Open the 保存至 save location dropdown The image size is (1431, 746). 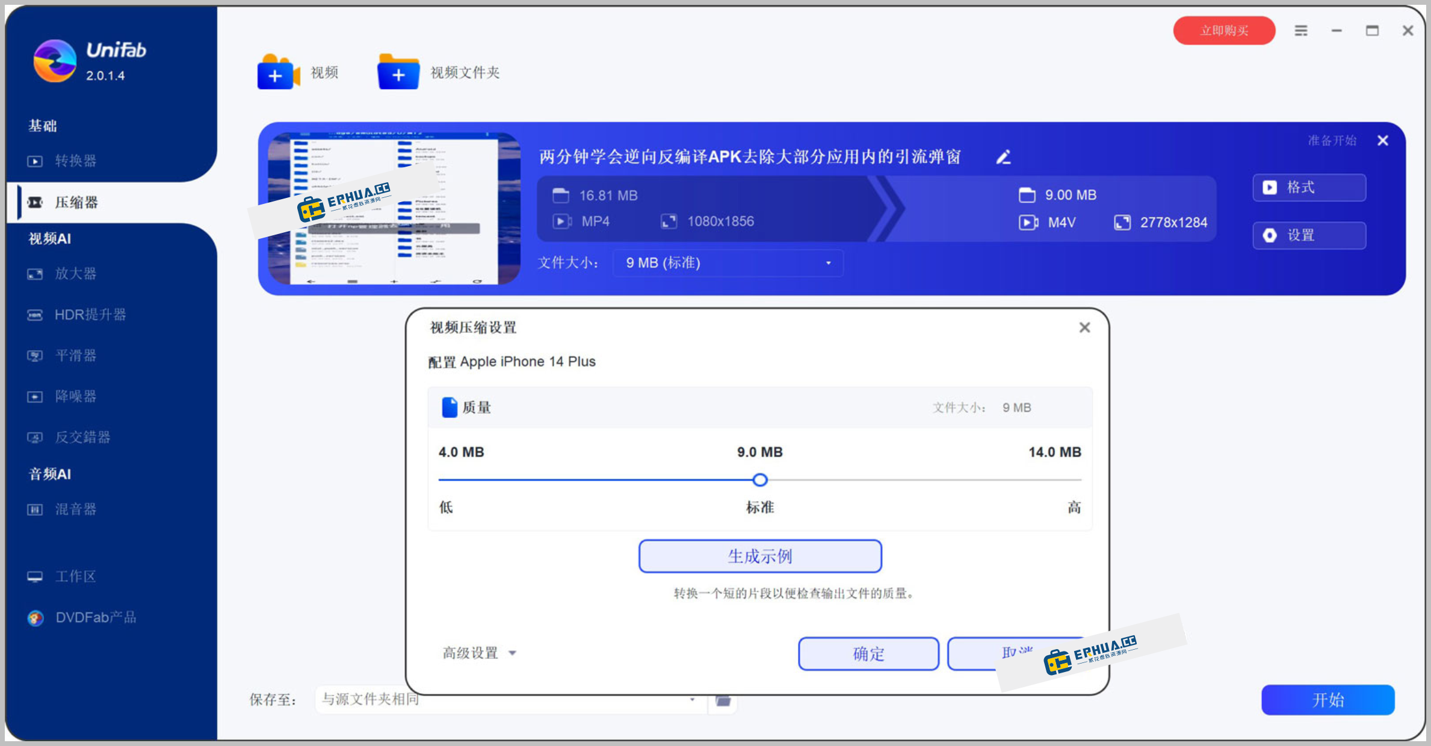(508, 700)
